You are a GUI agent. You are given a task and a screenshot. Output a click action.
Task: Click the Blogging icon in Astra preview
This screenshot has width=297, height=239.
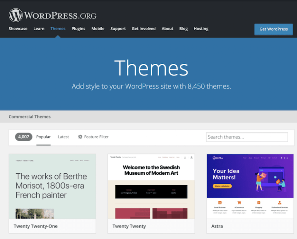coord(259,203)
